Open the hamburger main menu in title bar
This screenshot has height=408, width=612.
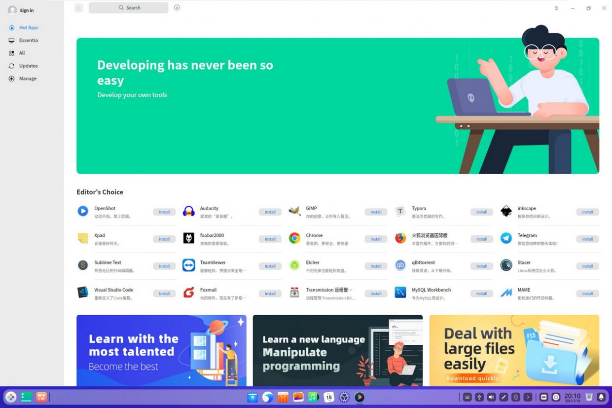point(557,8)
